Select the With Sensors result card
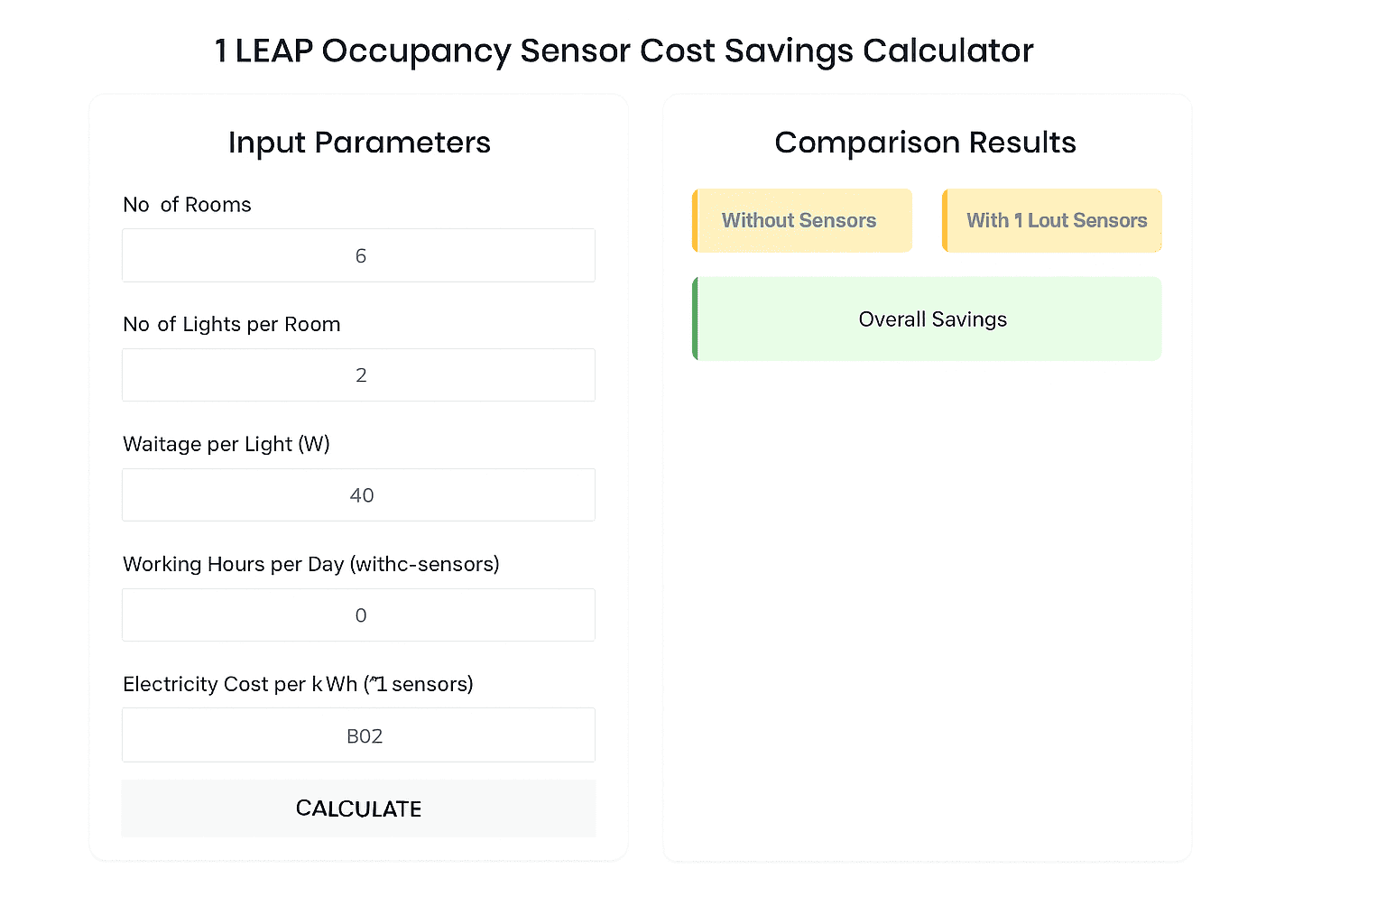Screen dimensions: 1386x924 (1051, 220)
